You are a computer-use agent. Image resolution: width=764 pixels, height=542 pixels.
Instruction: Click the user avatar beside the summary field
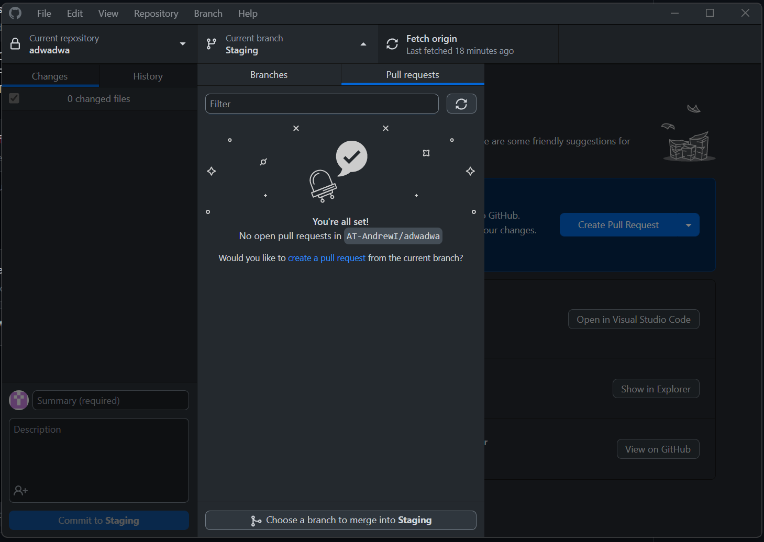pos(19,400)
